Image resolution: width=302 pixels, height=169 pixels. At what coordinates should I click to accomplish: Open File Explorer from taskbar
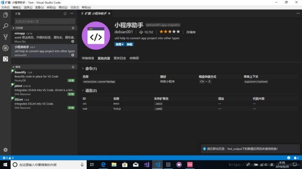pyautogui.click(x=114, y=164)
